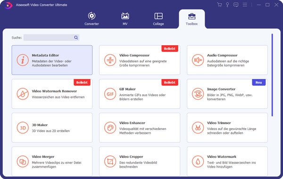
Task: Click the vertical scrollbar of tool list
Action: pos(272,75)
